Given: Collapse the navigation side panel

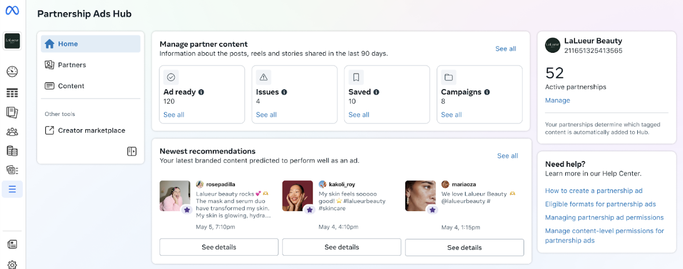Looking at the screenshot, I should (x=132, y=151).
